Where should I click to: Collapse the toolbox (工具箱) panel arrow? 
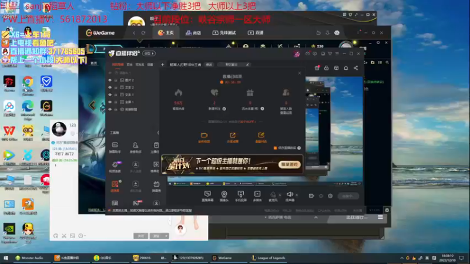coord(158,133)
